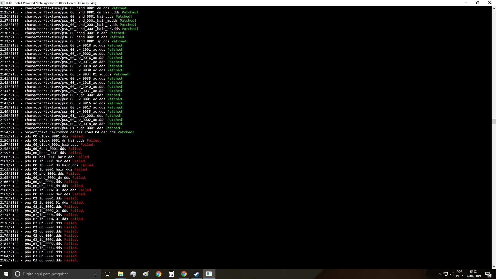This screenshot has height=279, width=496.
Task: Click the Cortana microphone icon
Action: click(x=96, y=274)
